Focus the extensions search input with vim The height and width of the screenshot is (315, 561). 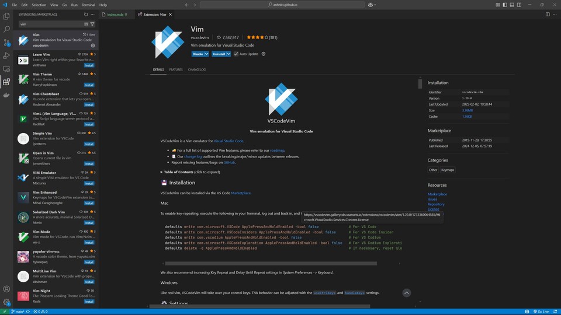point(51,24)
